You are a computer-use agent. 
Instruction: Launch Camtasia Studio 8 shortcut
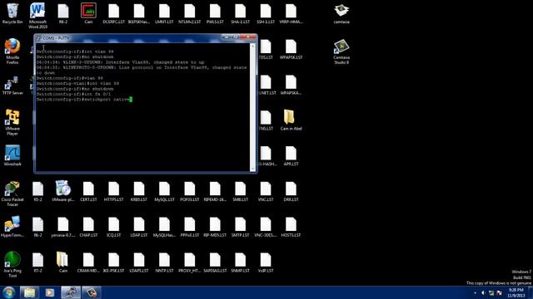point(341,51)
